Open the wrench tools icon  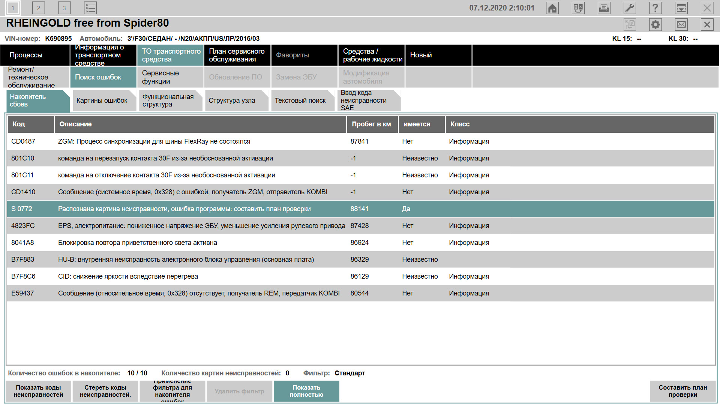[x=630, y=8]
